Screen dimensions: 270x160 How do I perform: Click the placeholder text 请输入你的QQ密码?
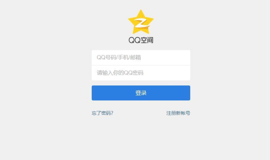(x=120, y=73)
